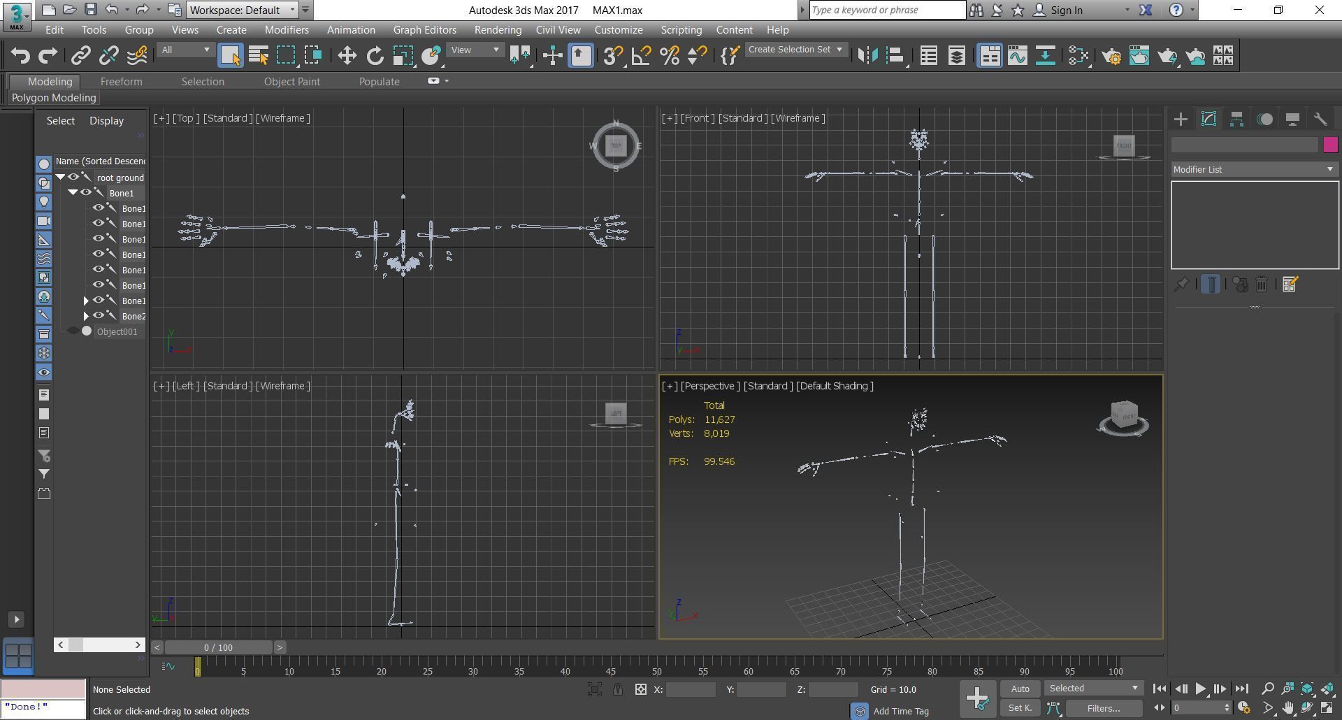Open reference coordinate system View dropdown

pos(475,50)
